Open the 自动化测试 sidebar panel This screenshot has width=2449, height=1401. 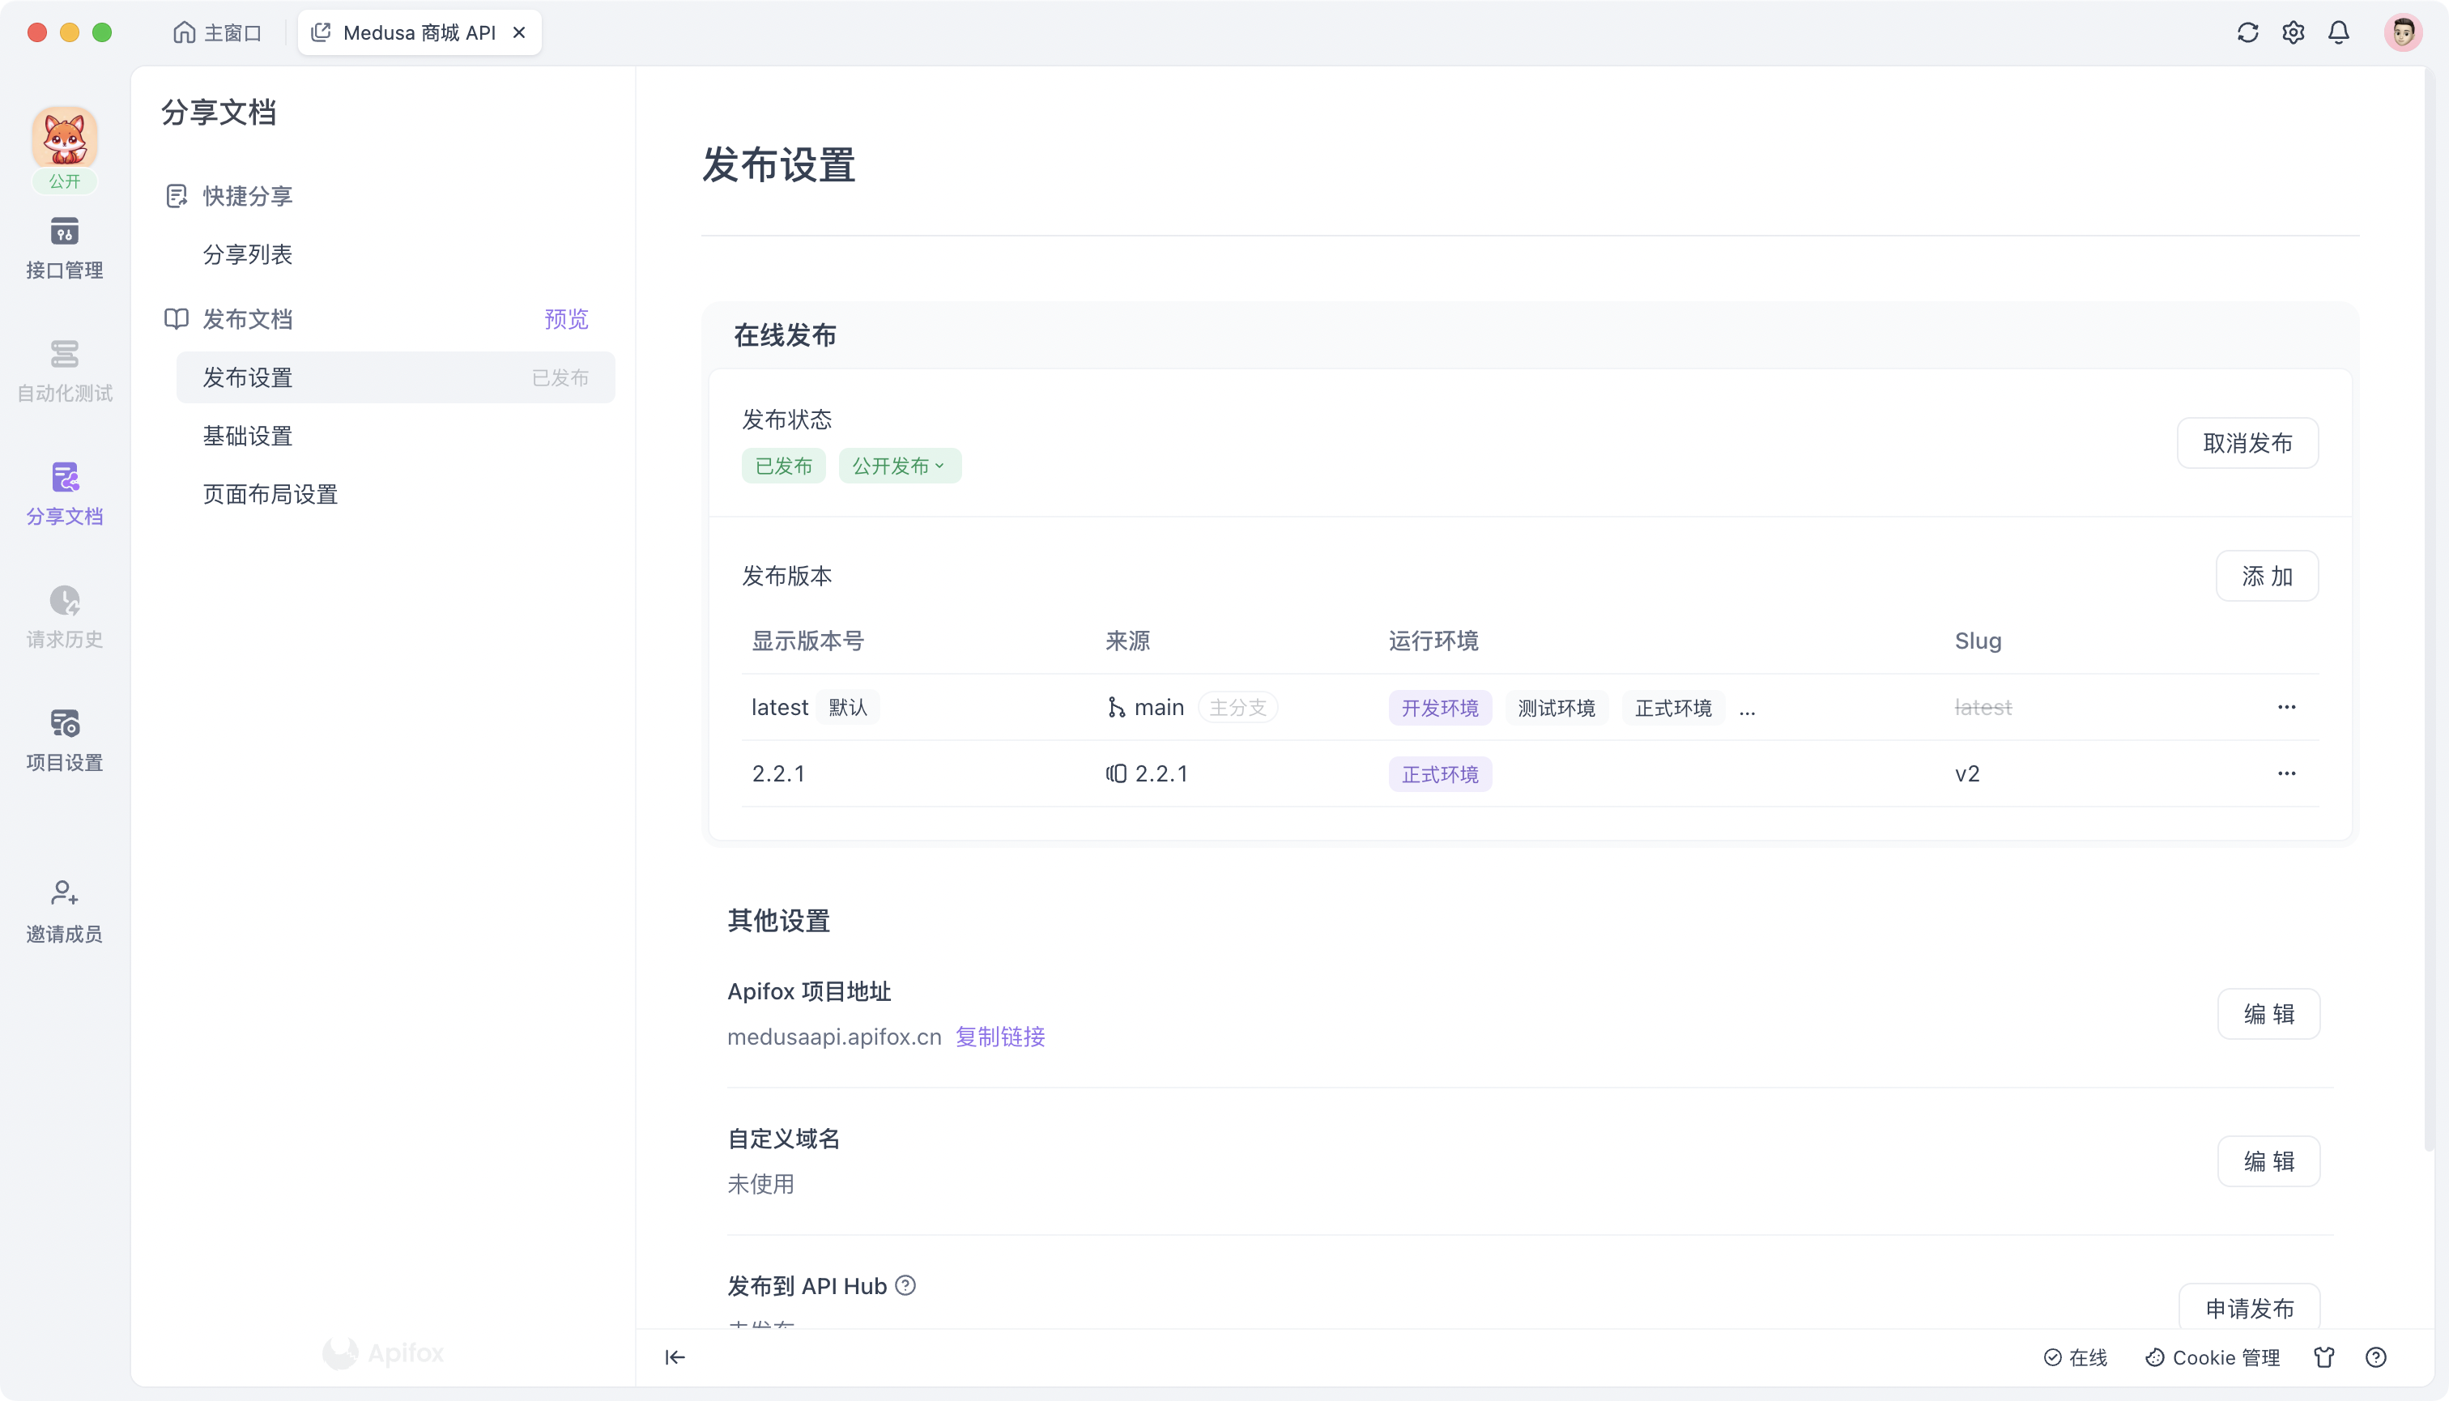(x=63, y=370)
